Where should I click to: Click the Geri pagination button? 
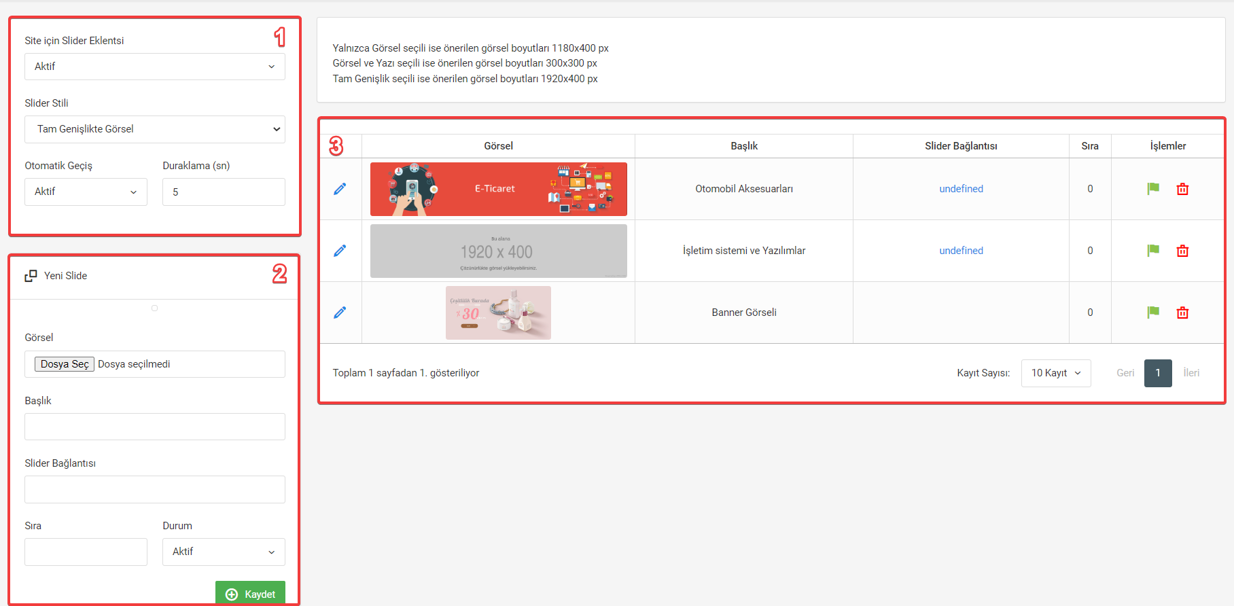point(1125,373)
